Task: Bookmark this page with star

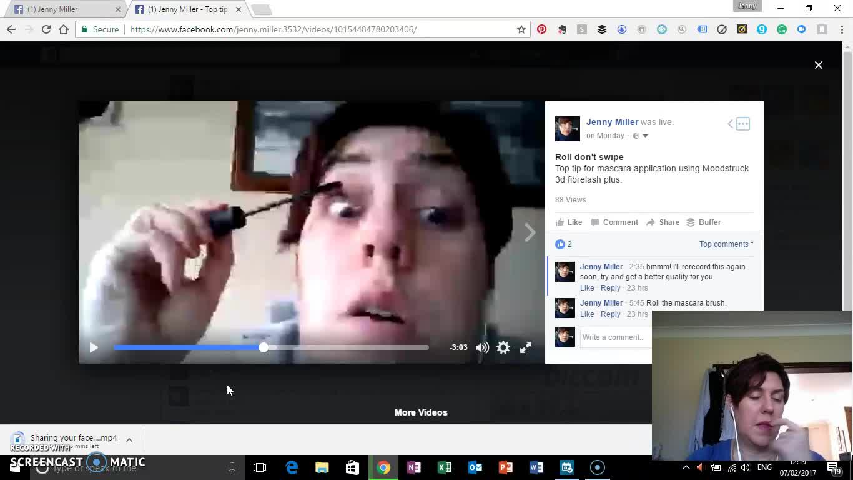Action: point(521,29)
